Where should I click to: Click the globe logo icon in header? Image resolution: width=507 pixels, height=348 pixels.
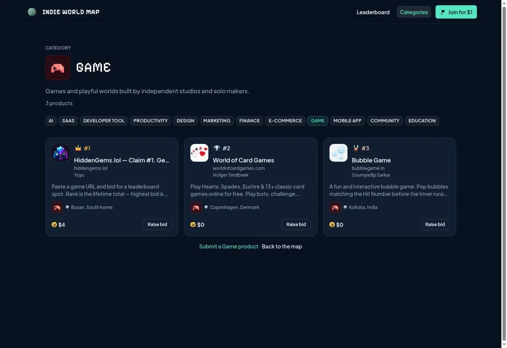click(x=32, y=12)
